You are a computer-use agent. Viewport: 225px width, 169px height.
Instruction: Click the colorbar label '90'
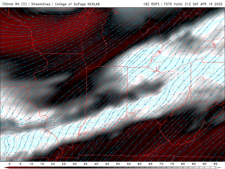(x=204, y=164)
